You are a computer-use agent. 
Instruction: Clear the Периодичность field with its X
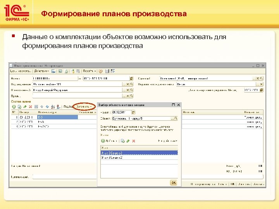[x=261, y=84]
